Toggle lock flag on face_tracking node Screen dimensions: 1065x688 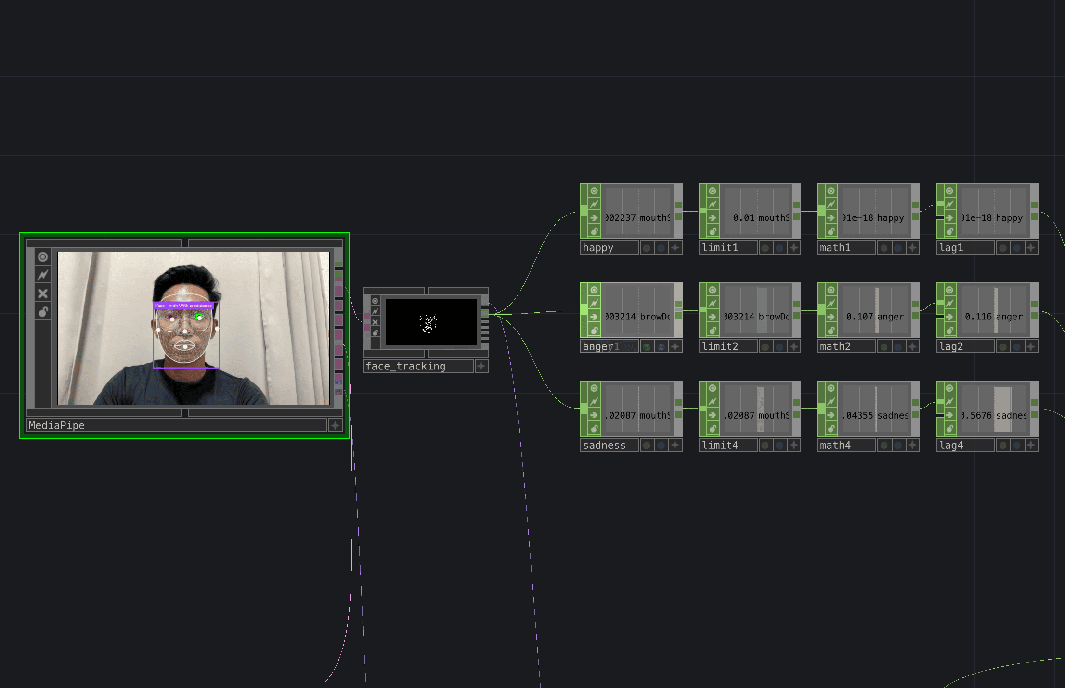[x=375, y=332]
